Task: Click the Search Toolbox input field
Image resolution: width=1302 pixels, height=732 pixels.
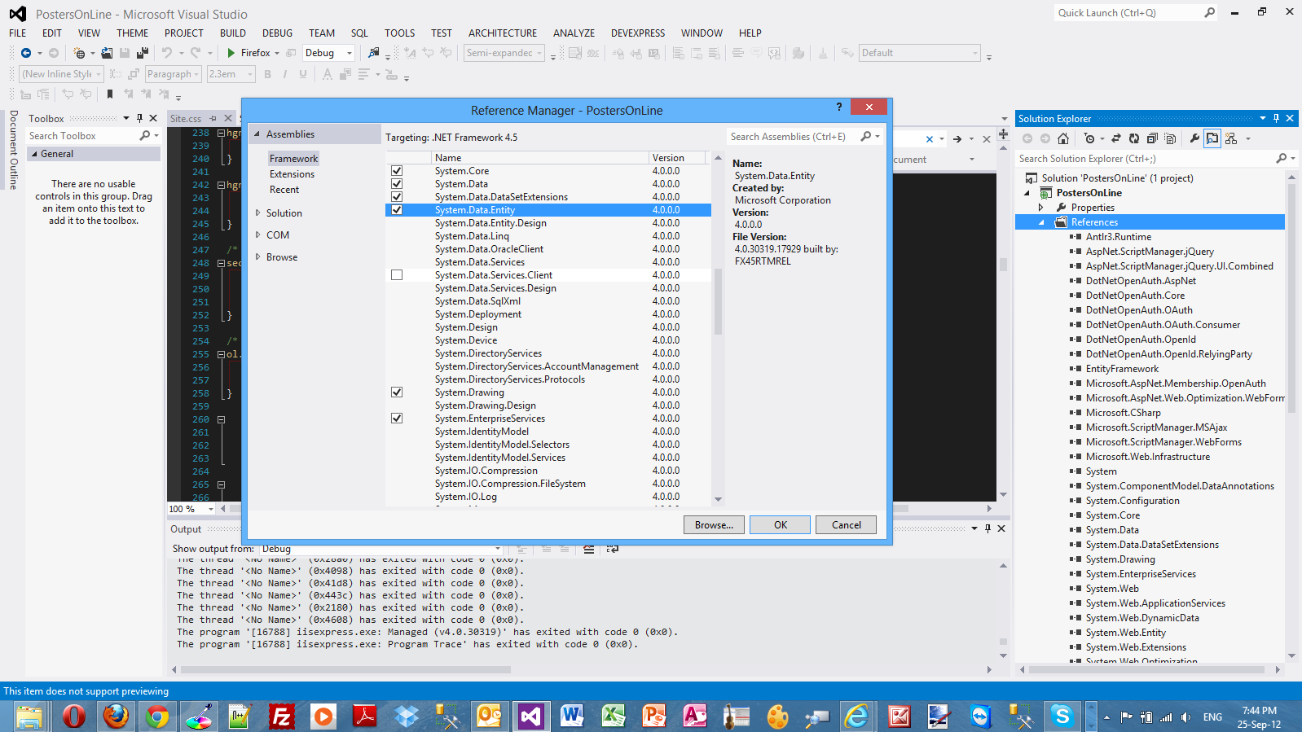Action: pos(81,136)
